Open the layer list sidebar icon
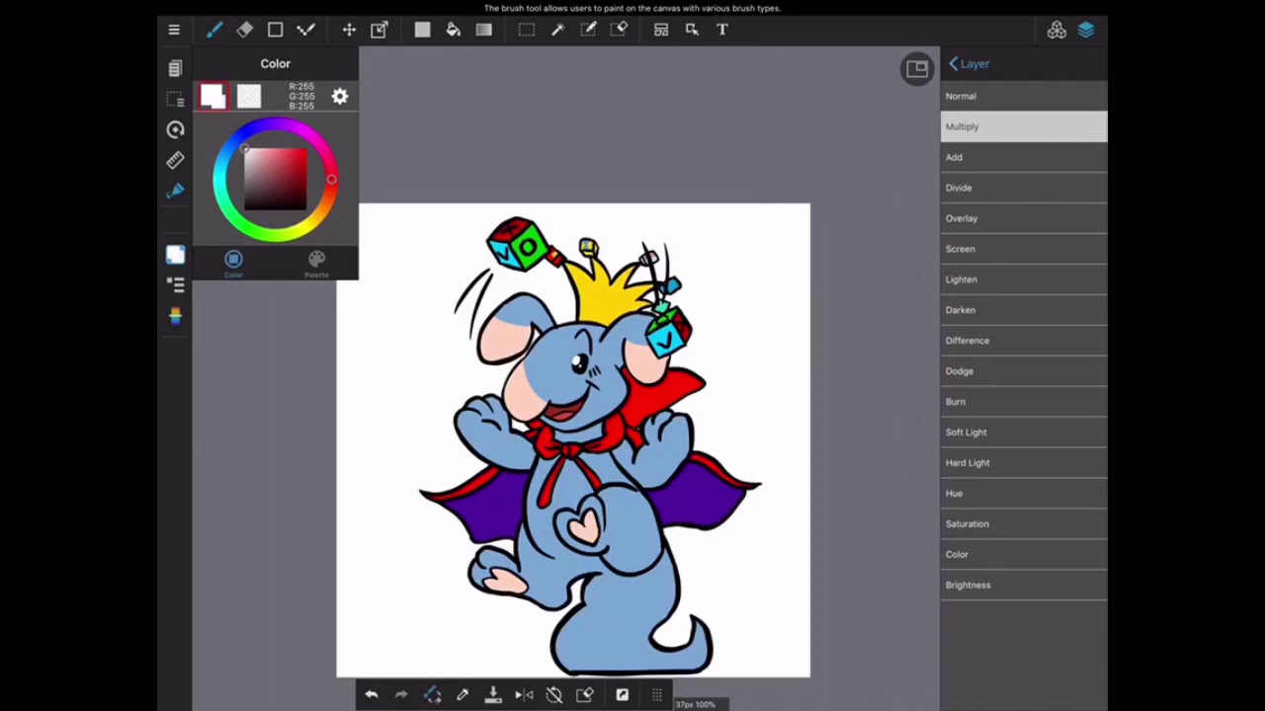The height and width of the screenshot is (711, 1265). click(x=175, y=284)
